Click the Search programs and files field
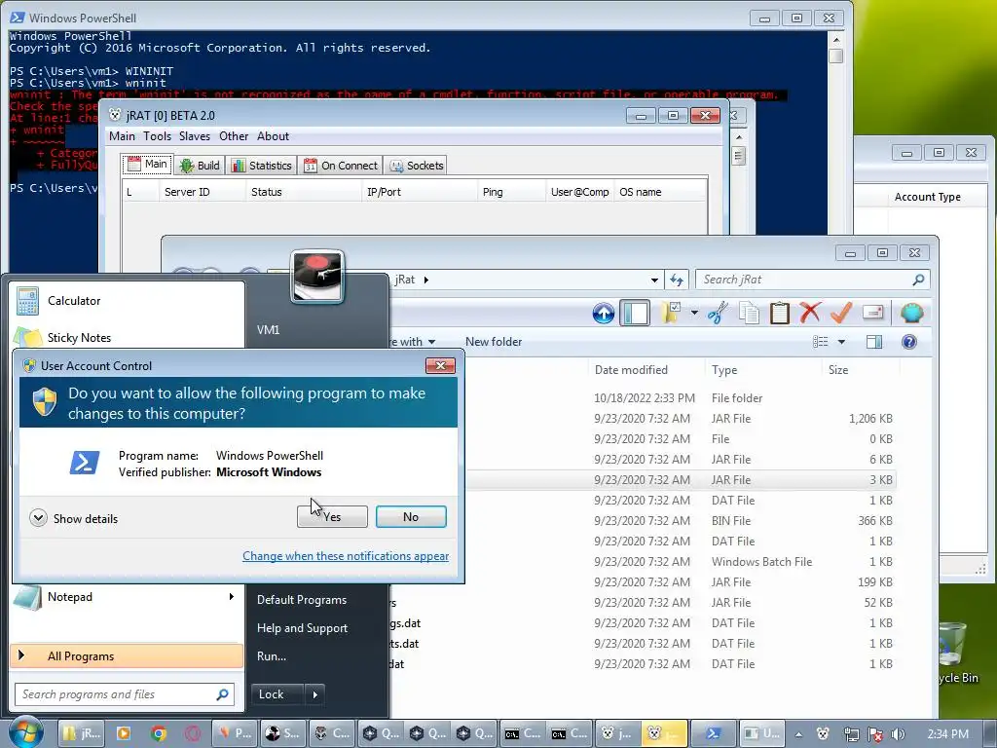This screenshot has width=997, height=748. (x=125, y=694)
